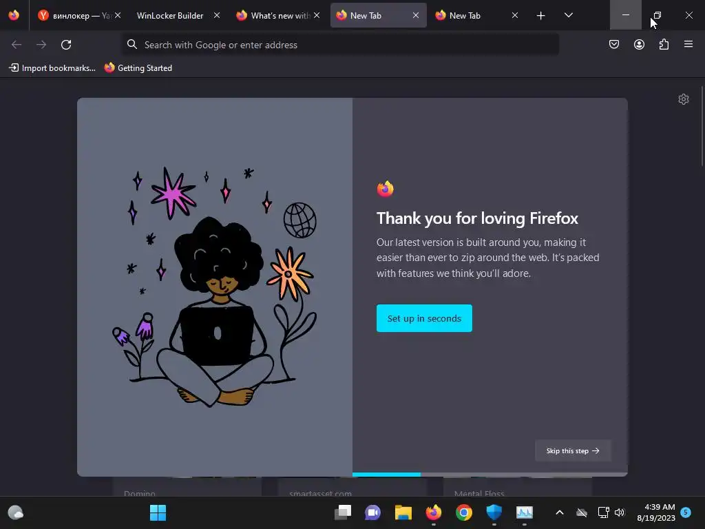Open the application hamburger menu
The image size is (705, 529).
pos(688,44)
